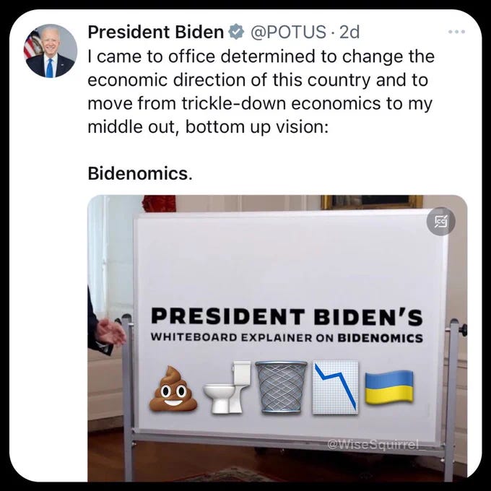The height and width of the screenshot is (491, 491).
Task: Click the gold picture frame behind whiteboard
Action: [x=372, y=201]
